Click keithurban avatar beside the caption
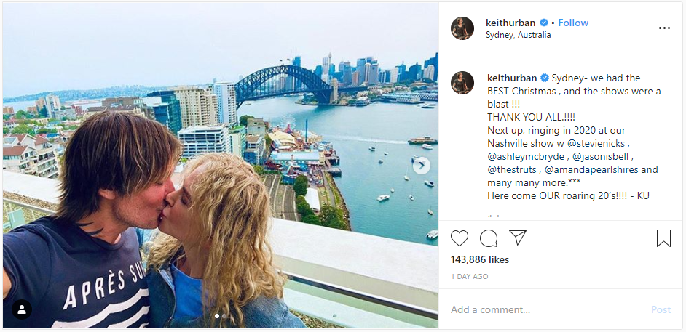Image resolution: width=686 pixels, height=332 pixels. tap(462, 82)
